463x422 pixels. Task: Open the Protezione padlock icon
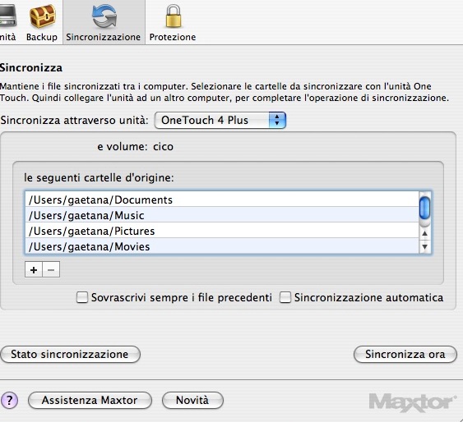coord(173,16)
